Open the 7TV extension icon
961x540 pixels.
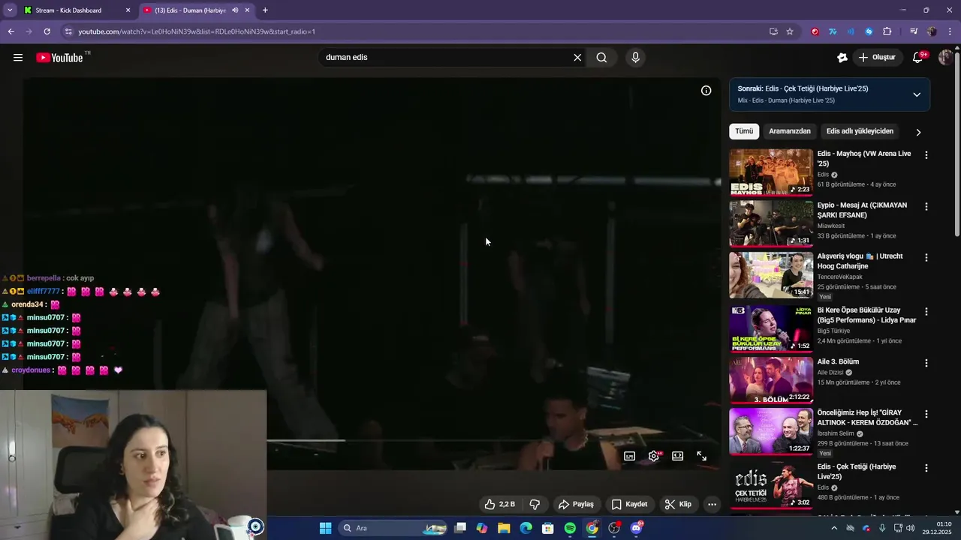(833, 31)
